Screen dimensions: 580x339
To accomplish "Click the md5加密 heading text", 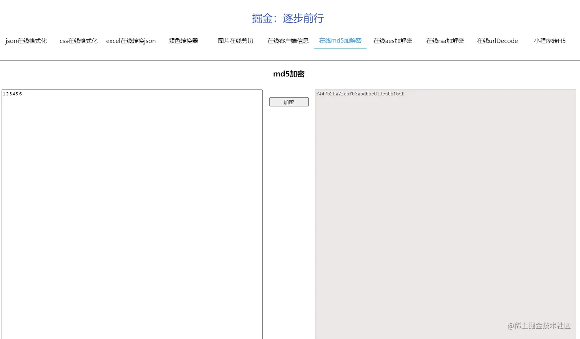I will tap(289, 74).
